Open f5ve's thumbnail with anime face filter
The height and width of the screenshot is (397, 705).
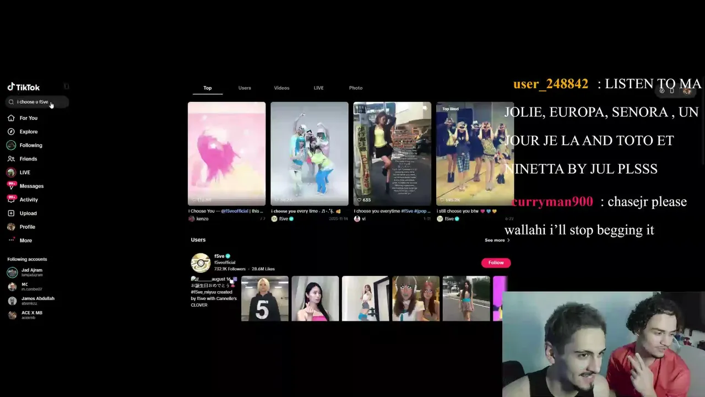416,298
